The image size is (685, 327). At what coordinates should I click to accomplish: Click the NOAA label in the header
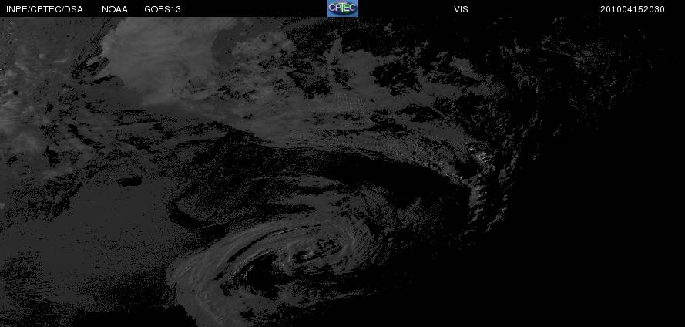pyautogui.click(x=115, y=9)
